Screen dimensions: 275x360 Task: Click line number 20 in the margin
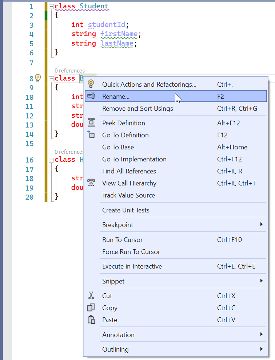tap(29, 197)
